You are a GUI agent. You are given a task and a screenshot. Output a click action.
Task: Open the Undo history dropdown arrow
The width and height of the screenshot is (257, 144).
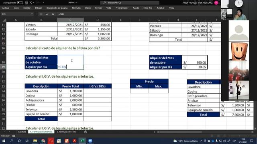34,3
